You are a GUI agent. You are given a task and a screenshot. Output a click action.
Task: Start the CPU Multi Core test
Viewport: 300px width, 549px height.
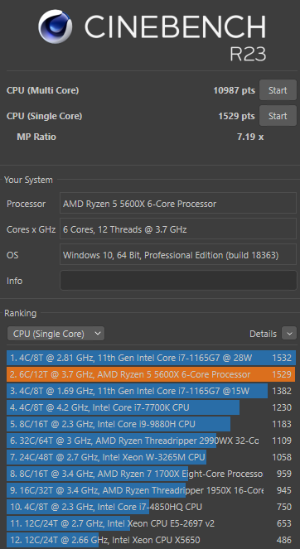[278, 90]
